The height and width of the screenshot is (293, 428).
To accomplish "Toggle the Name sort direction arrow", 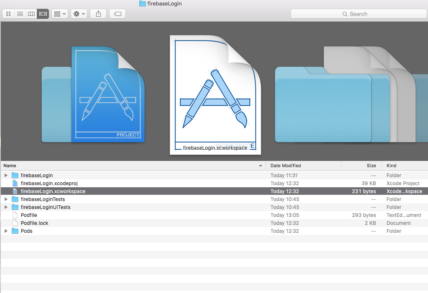I will (260, 166).
